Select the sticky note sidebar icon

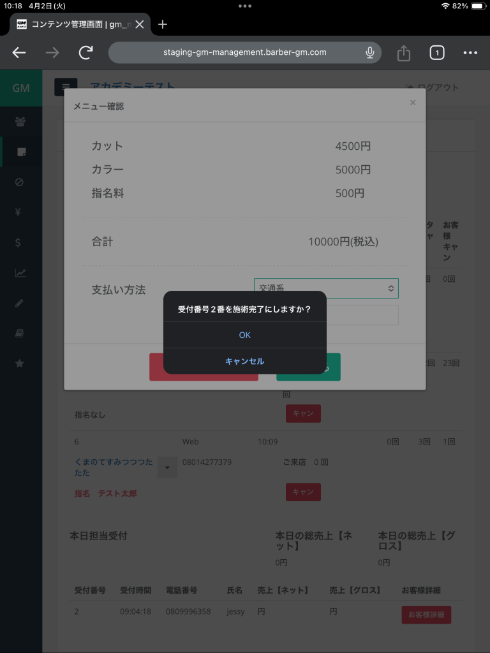pos(20,152)
